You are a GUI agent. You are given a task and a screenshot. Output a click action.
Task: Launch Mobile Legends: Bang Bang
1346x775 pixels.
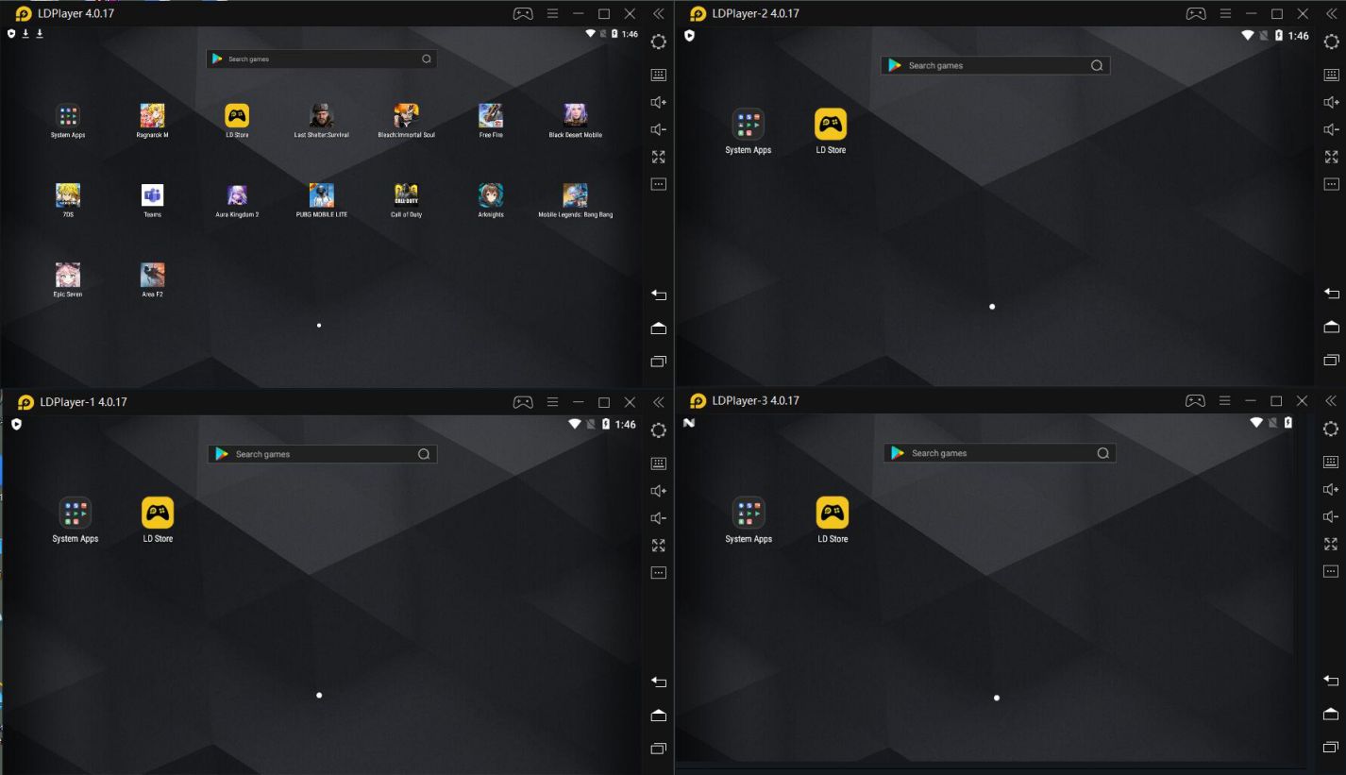(x=576, y=195)
